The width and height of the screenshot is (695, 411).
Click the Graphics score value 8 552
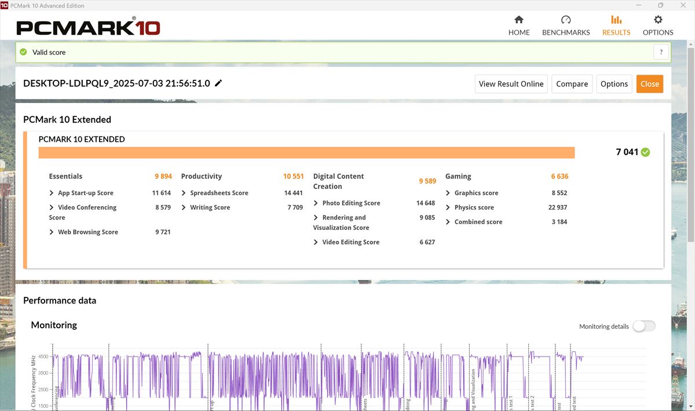point(559,193)
